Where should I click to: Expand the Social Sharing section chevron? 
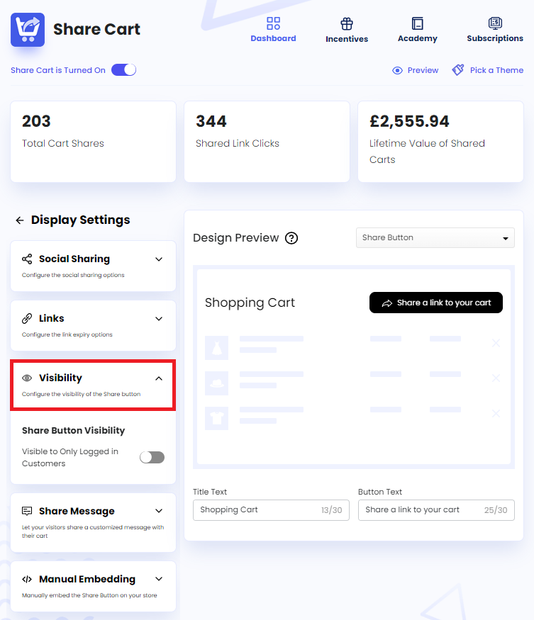tap(159, 259)
